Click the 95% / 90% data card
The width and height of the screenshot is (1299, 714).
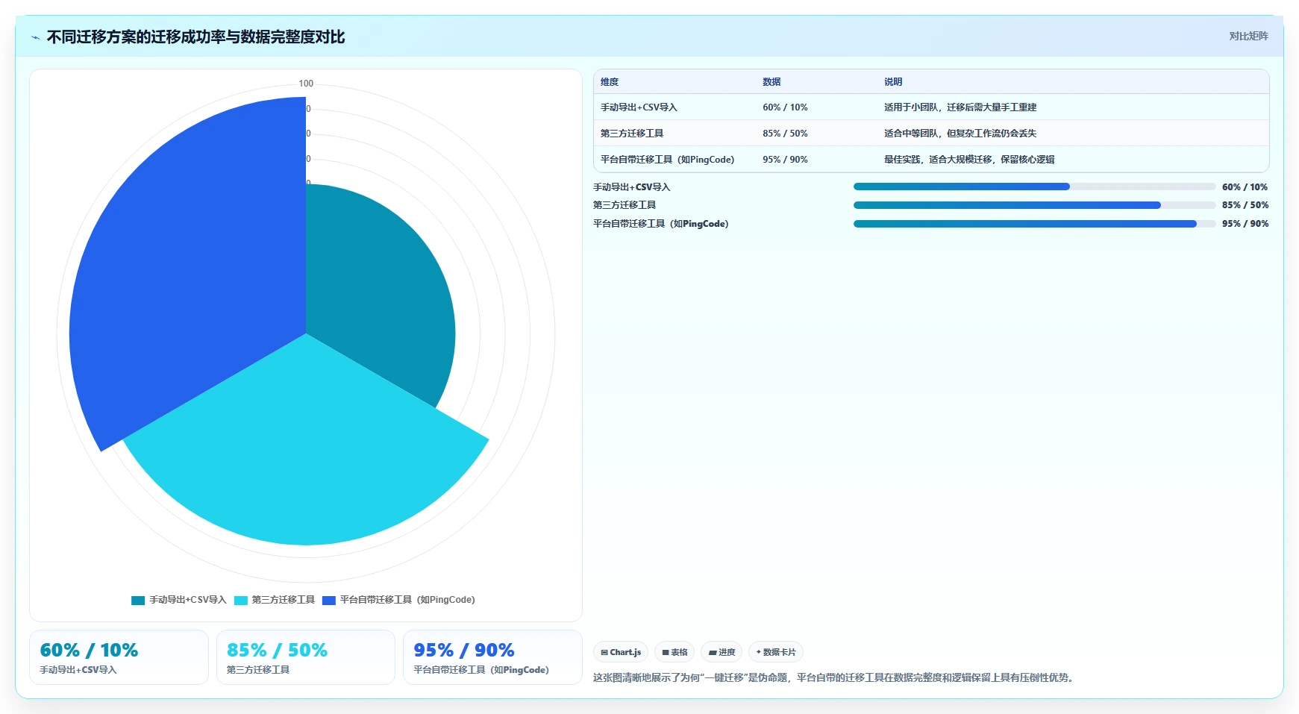pyautogui.click(x=492, y=657)
